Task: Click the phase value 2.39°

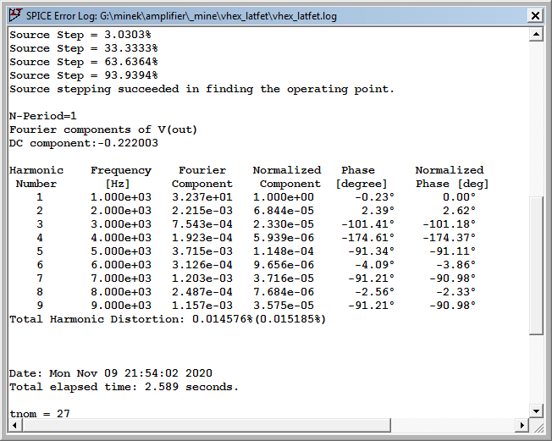Action: pos(378,211)
